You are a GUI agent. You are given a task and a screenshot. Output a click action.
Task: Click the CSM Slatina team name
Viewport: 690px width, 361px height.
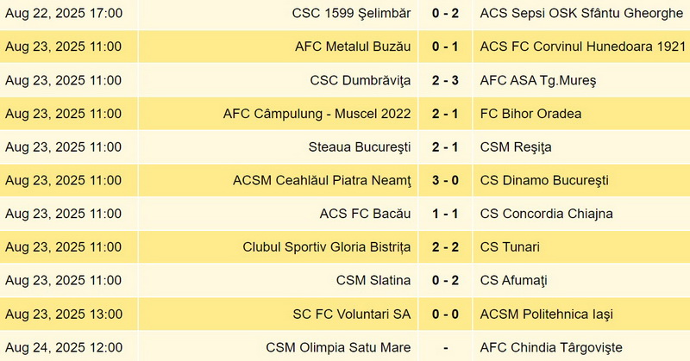tap(373, 281)
